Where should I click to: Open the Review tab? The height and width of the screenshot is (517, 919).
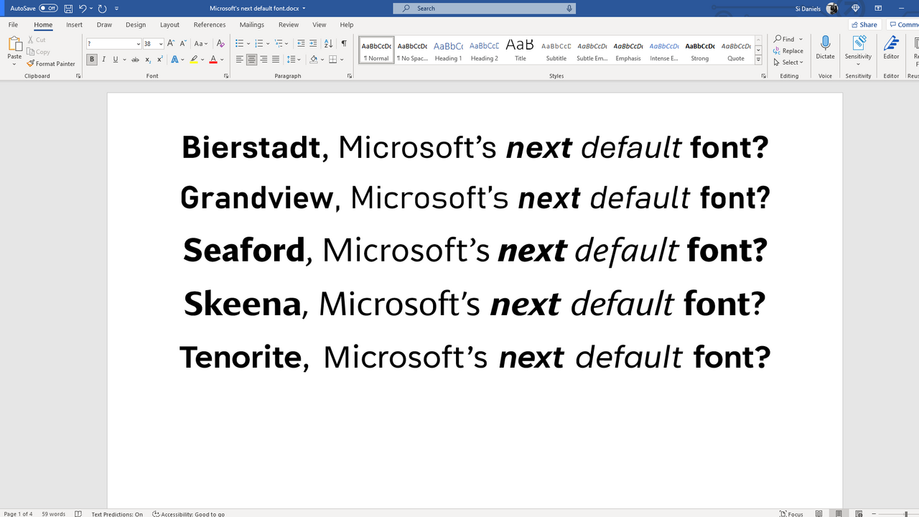tap(289, 24)
